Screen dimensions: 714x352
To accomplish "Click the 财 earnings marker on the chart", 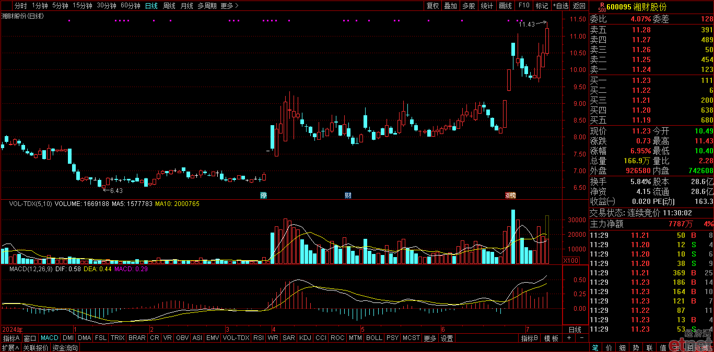I will [x=348, y=196].
